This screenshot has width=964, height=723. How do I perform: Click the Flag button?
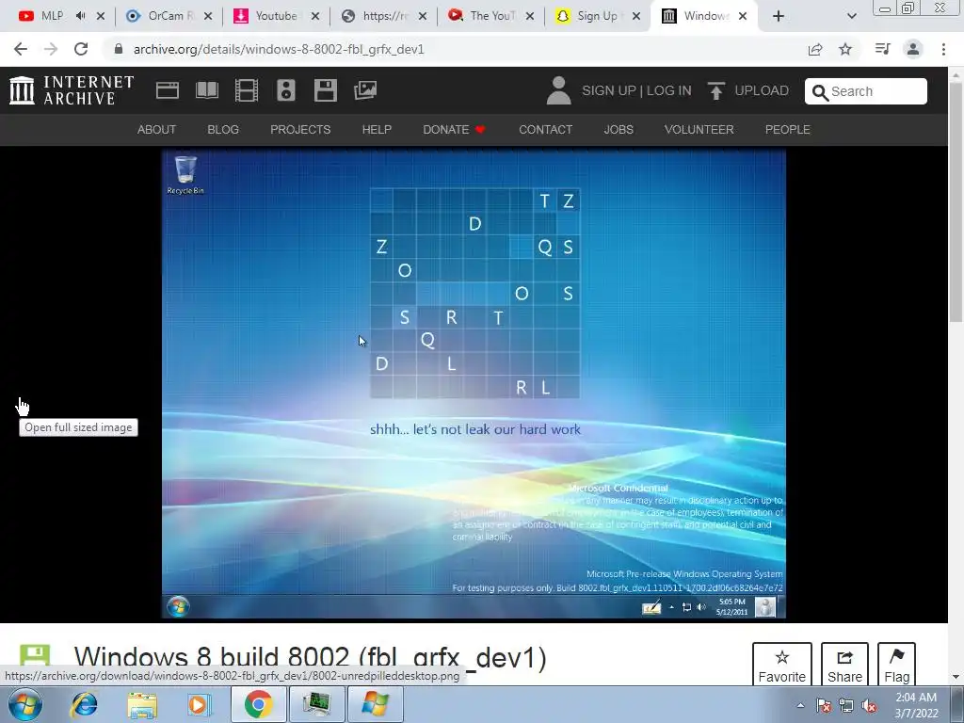click(896, 666)
